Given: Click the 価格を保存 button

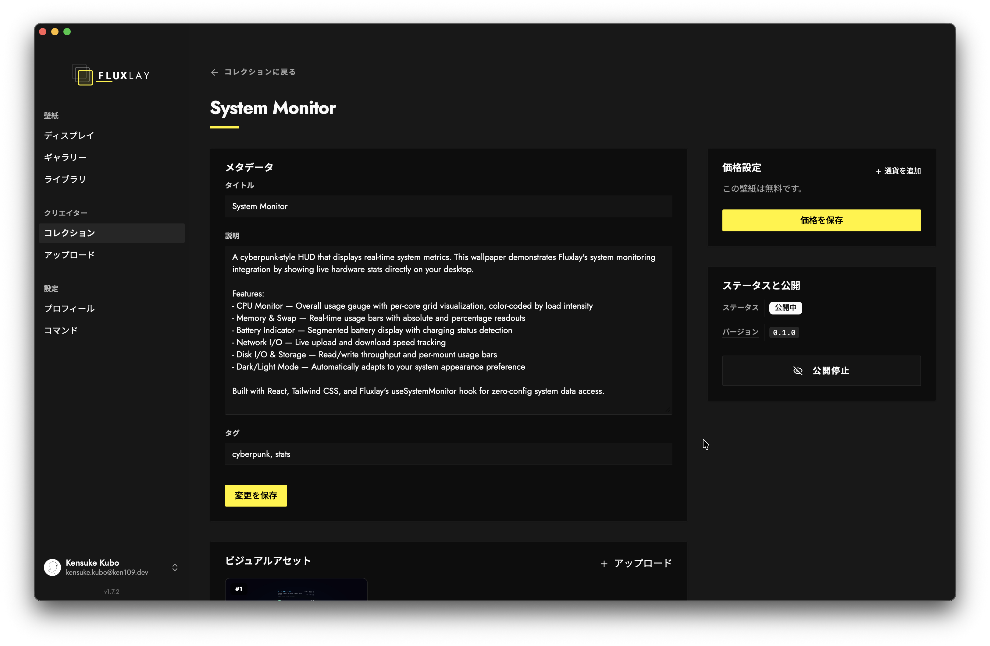Looking at the screenshot, I should (821, 220).
